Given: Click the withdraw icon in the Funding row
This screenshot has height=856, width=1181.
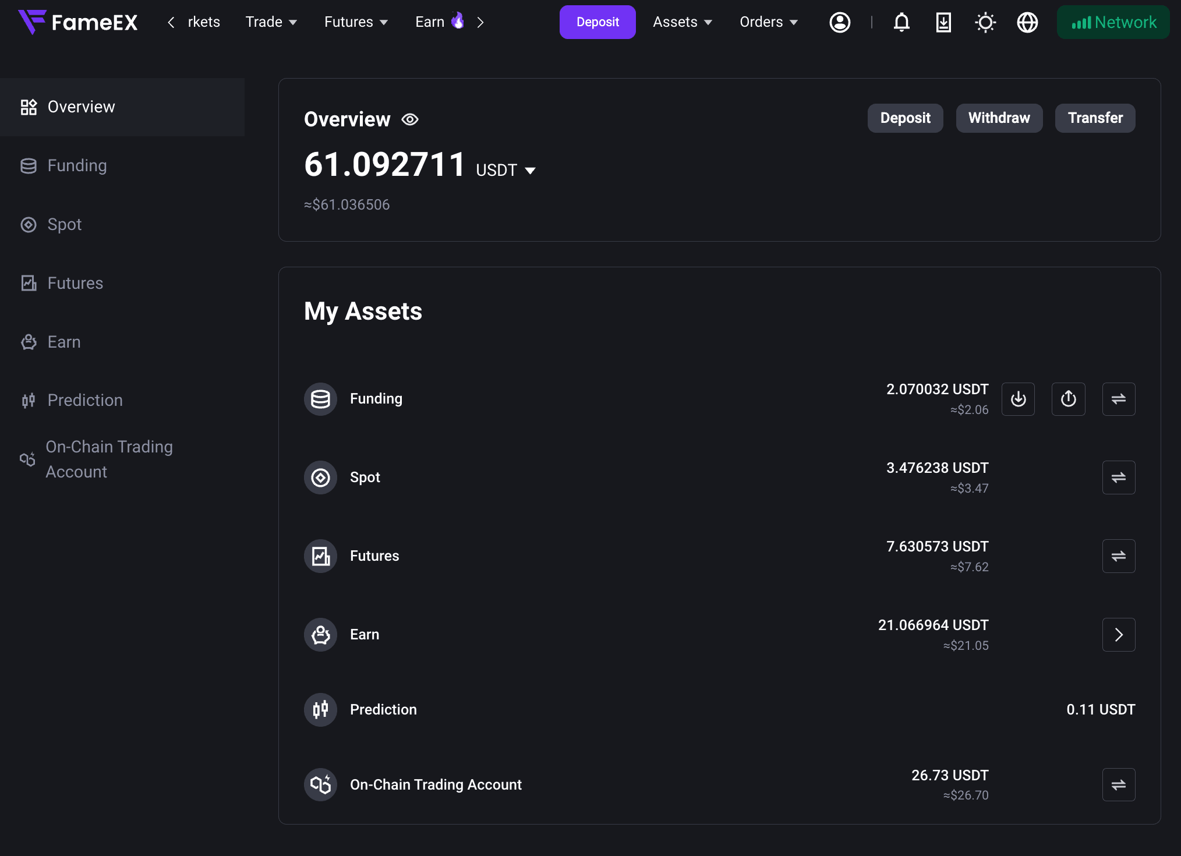Looking at the screenshot, I should pos(1069,399).
